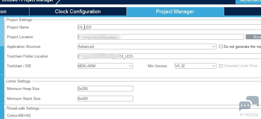This screenshot has width=261, height=119.
Task: Click the Application Structure dropdown arrow
Action: point(214,47)
